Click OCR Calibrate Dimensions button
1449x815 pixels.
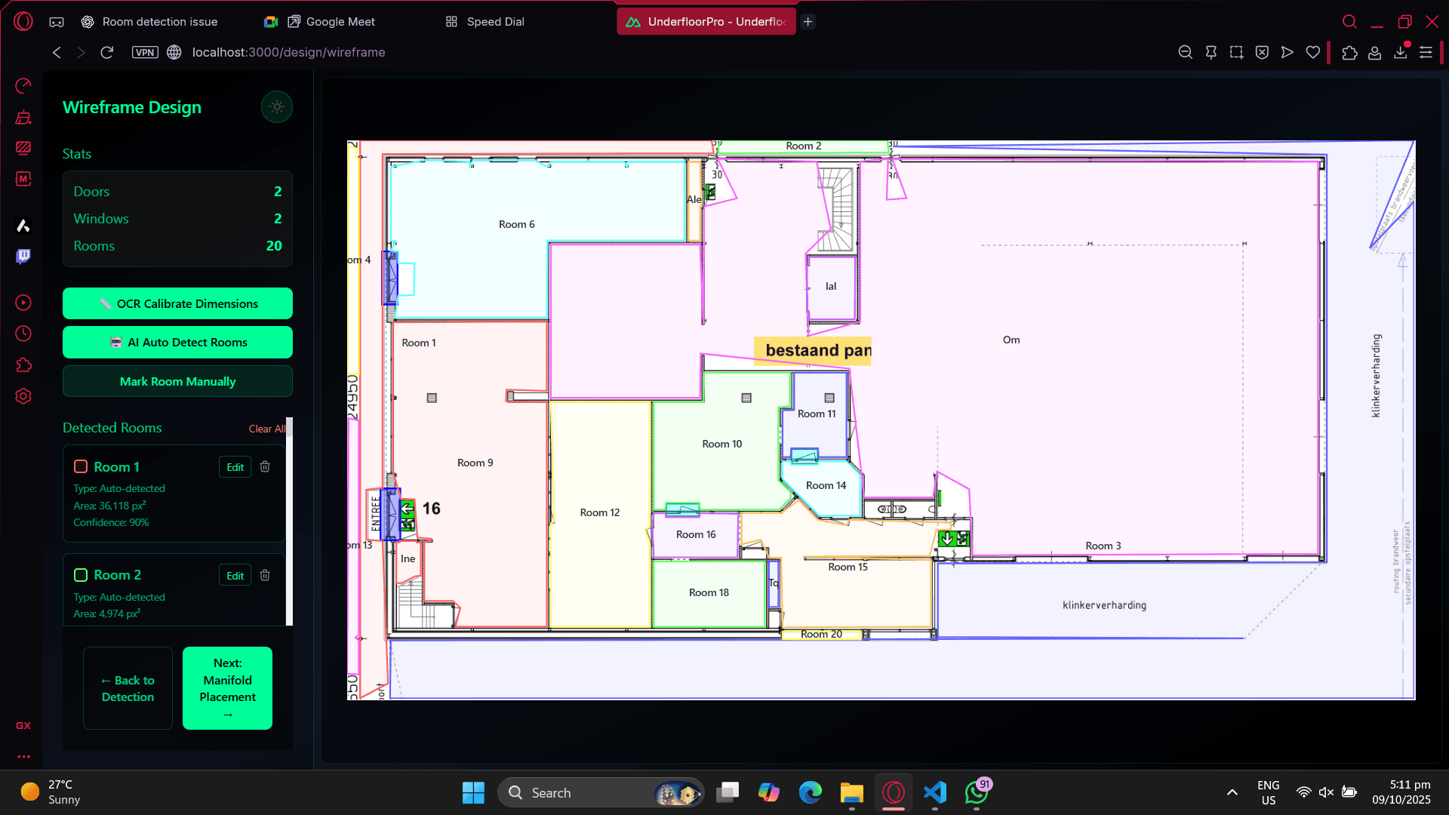[x=177, y=303]
